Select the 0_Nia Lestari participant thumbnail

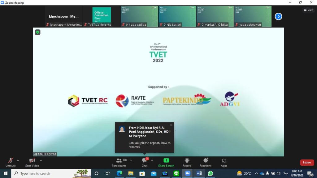(x=177, y=17)
